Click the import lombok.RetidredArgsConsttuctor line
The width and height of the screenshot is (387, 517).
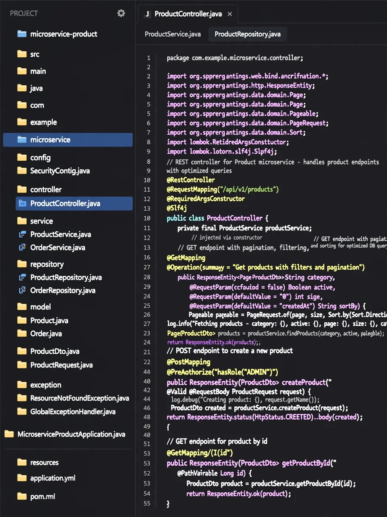tap(228, 142)
